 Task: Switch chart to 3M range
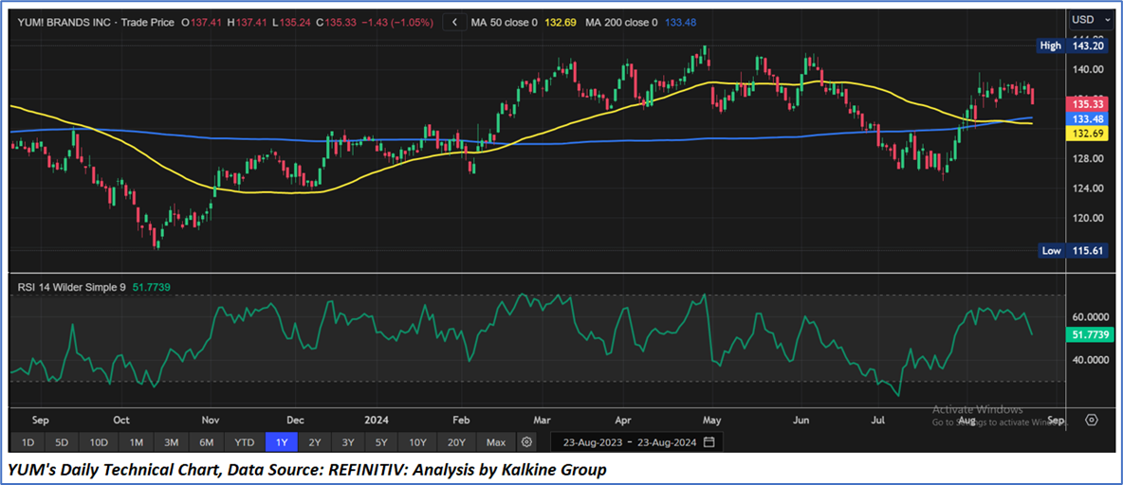click(172, 442)
